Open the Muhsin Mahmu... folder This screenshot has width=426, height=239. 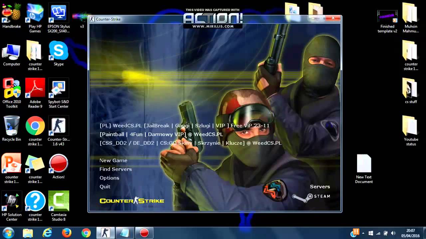coord(411,18)
